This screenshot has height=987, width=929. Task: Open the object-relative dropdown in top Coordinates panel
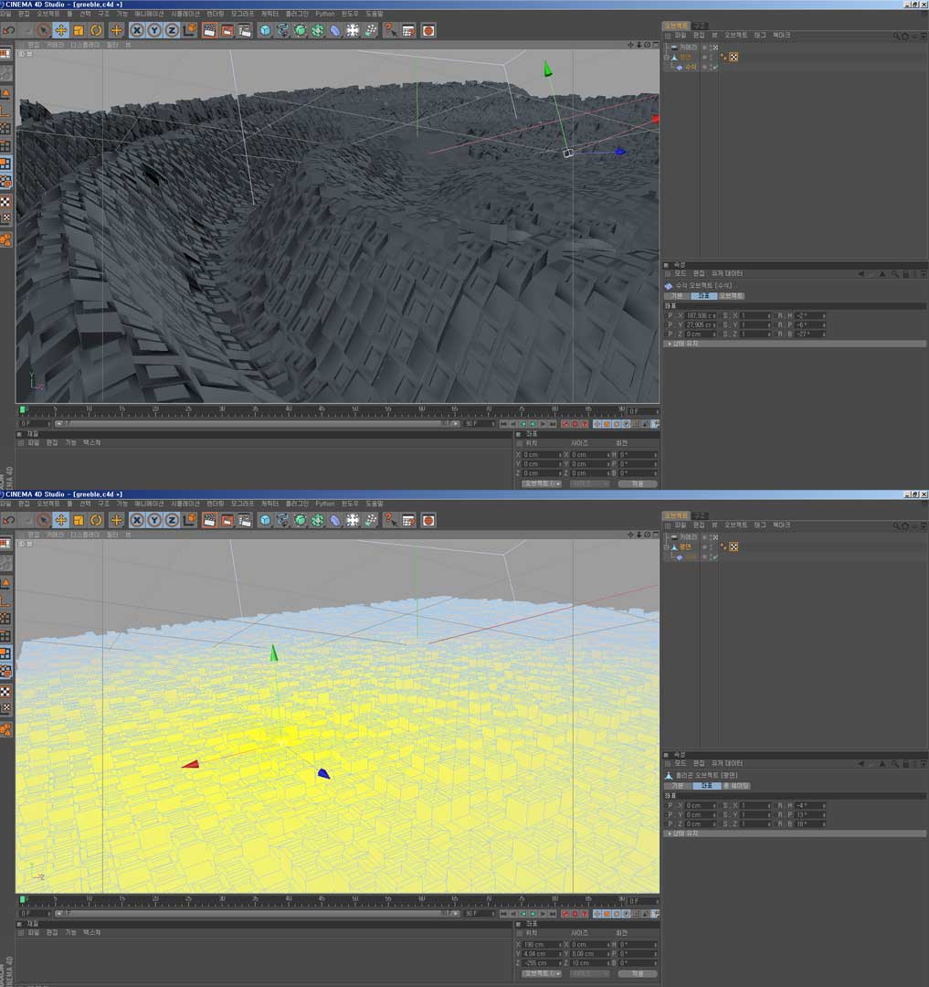542,483
